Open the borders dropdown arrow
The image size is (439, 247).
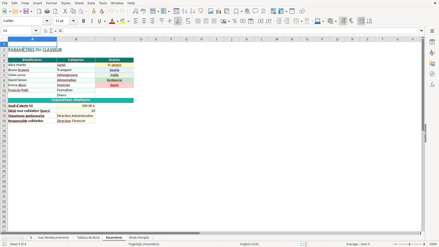pos(301,21)
